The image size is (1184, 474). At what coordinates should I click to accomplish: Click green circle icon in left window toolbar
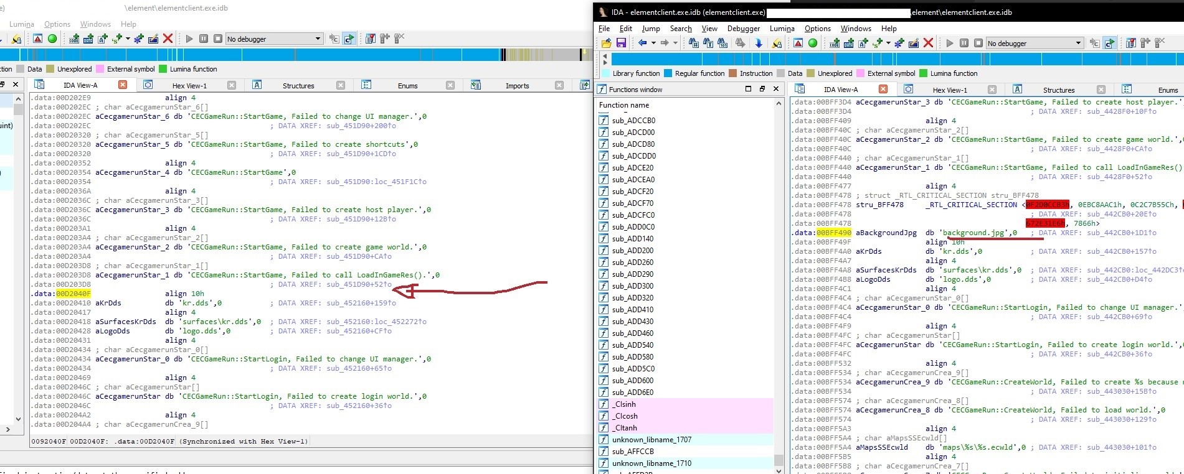pyautogui.click(x=52, y=39)
